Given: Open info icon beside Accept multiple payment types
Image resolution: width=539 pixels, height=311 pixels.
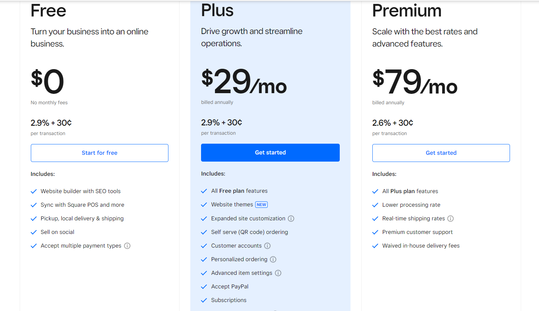Looking at the screenshot, I should tap(127, 246).
